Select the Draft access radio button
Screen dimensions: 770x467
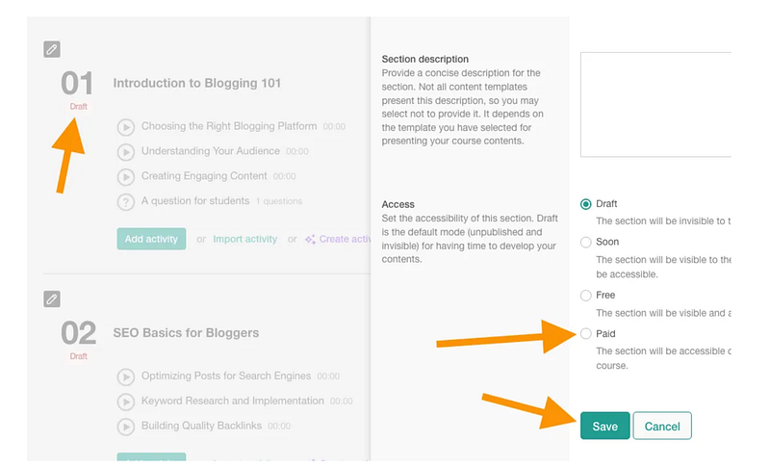point(585,204)
